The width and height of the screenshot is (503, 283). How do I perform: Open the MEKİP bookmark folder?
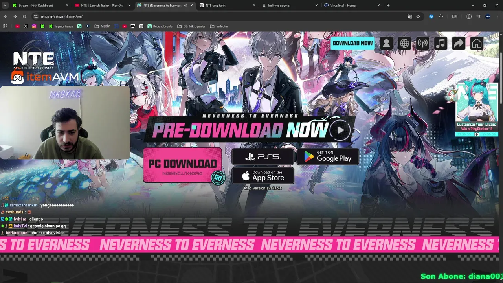pos(102,26)
